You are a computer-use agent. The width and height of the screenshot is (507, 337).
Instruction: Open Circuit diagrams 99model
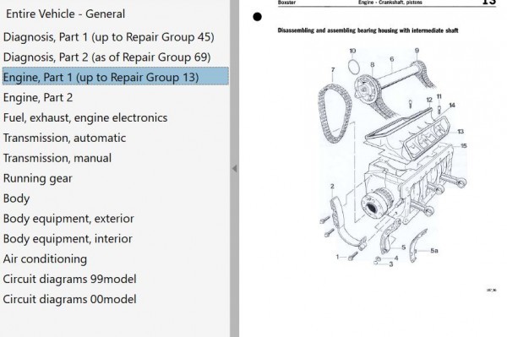pyautogui.click(x=69, y=279)
